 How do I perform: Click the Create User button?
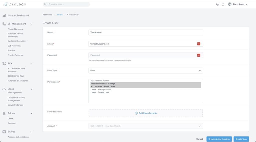[x=241, y=139]
